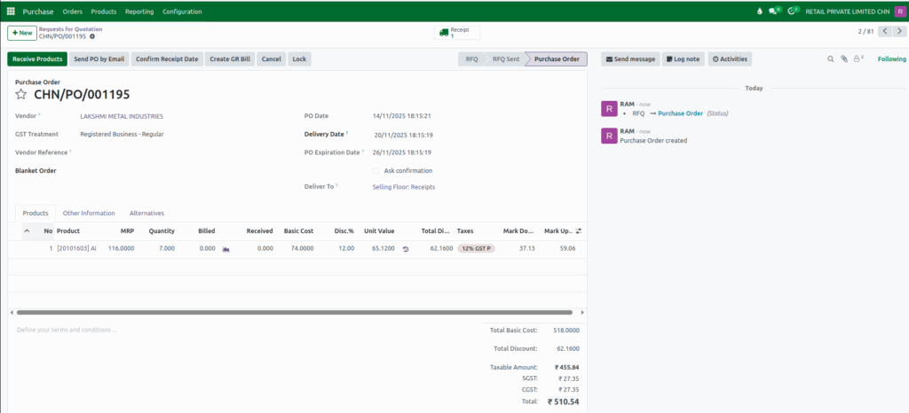Click the Disc.% cell 12.00

(x=346, y=249)
